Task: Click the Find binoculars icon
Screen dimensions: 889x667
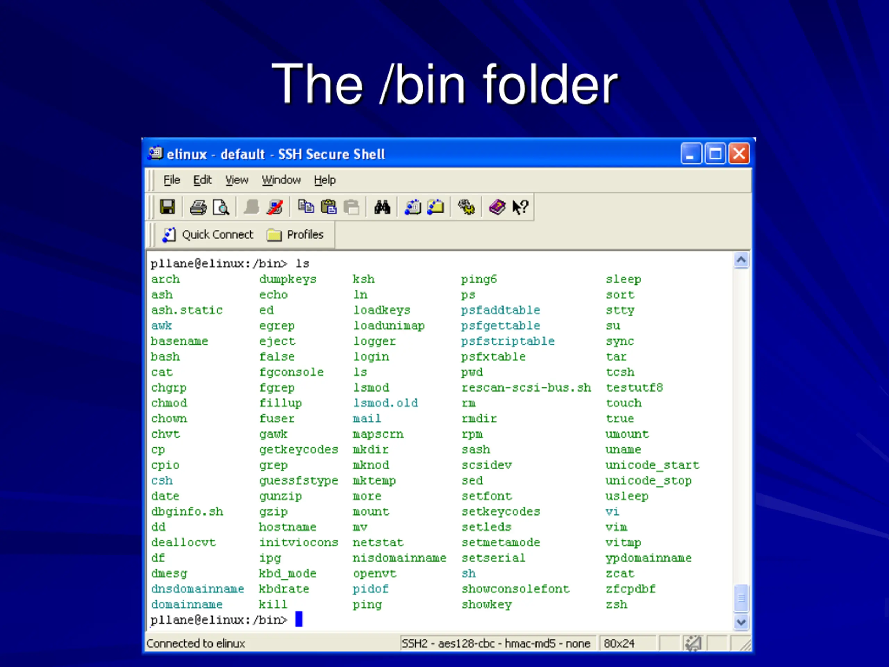Action: [382, 207]
